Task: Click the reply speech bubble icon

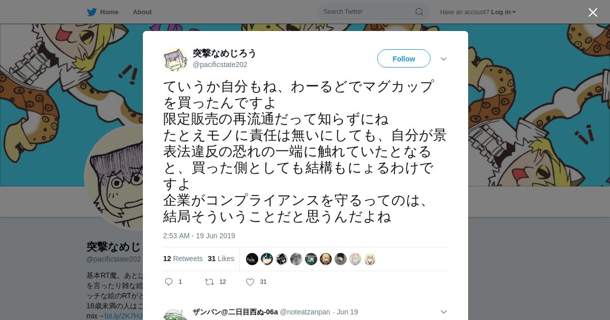Action: click(169, 282)
